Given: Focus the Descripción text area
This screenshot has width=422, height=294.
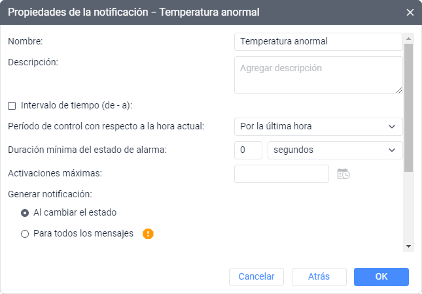Looking at the screenshot, I should pyautogui.click(x=318, y=74).
